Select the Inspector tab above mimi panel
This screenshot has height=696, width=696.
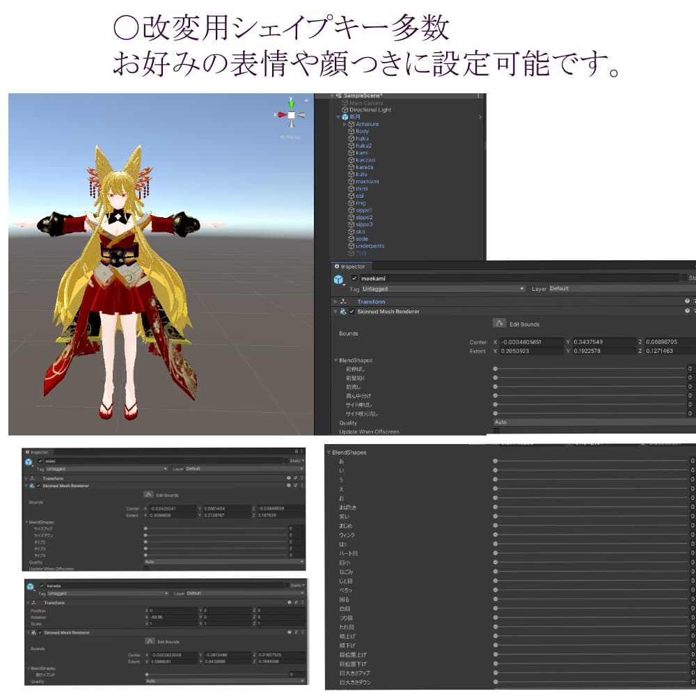click(x=38, y=452)
